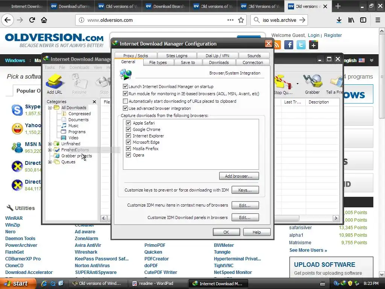Uncheck Internet Explorer browser capture
The image size is (385, 289).
129,135
